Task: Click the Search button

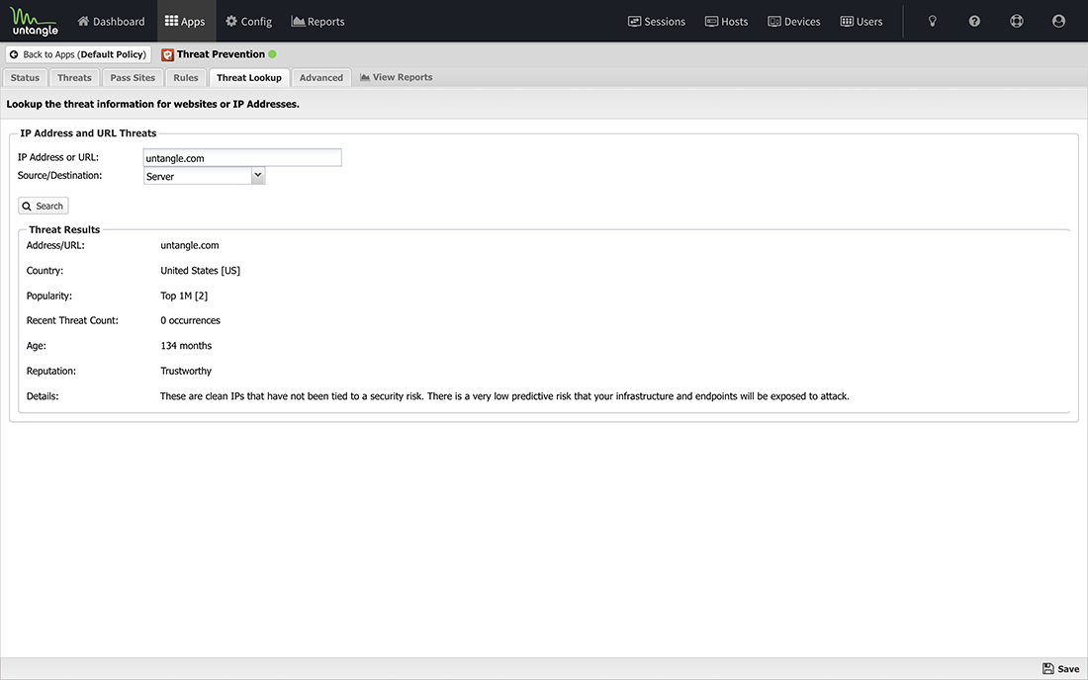Action: (43, 206)
